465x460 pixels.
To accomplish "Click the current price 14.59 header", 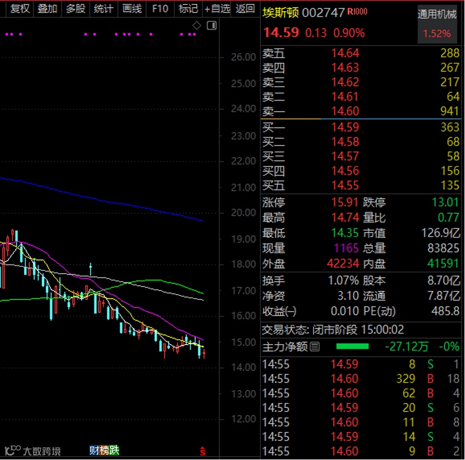I will point(281,32).
